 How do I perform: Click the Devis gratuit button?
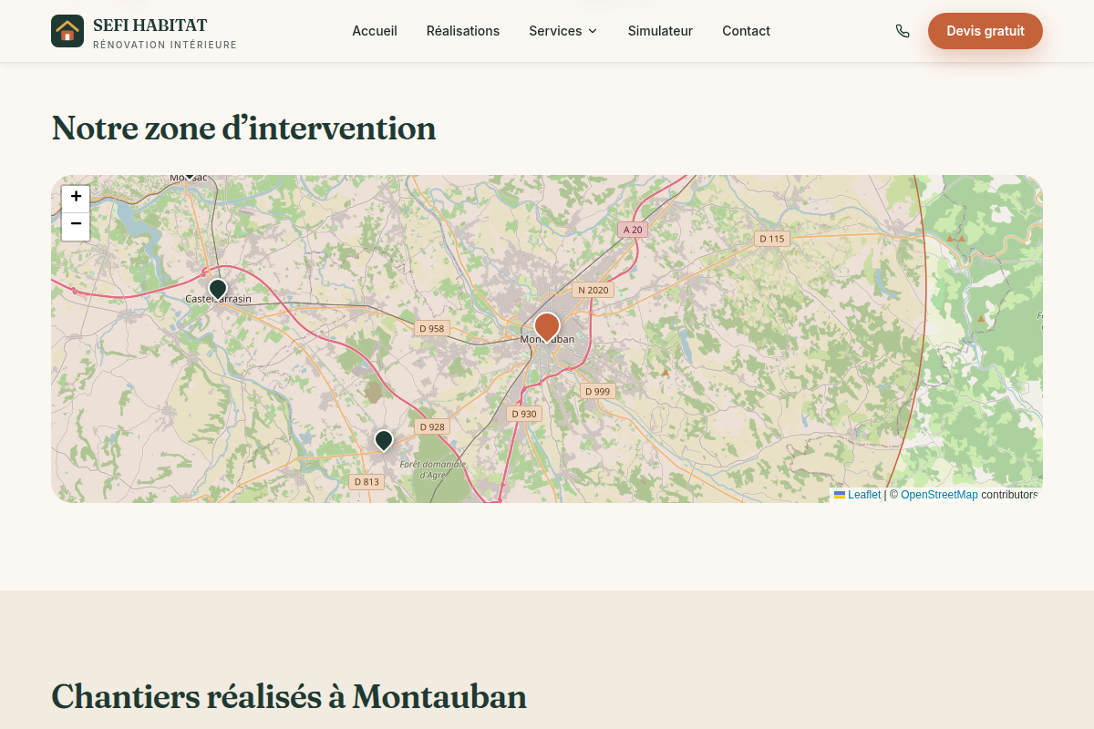(986, 31)
